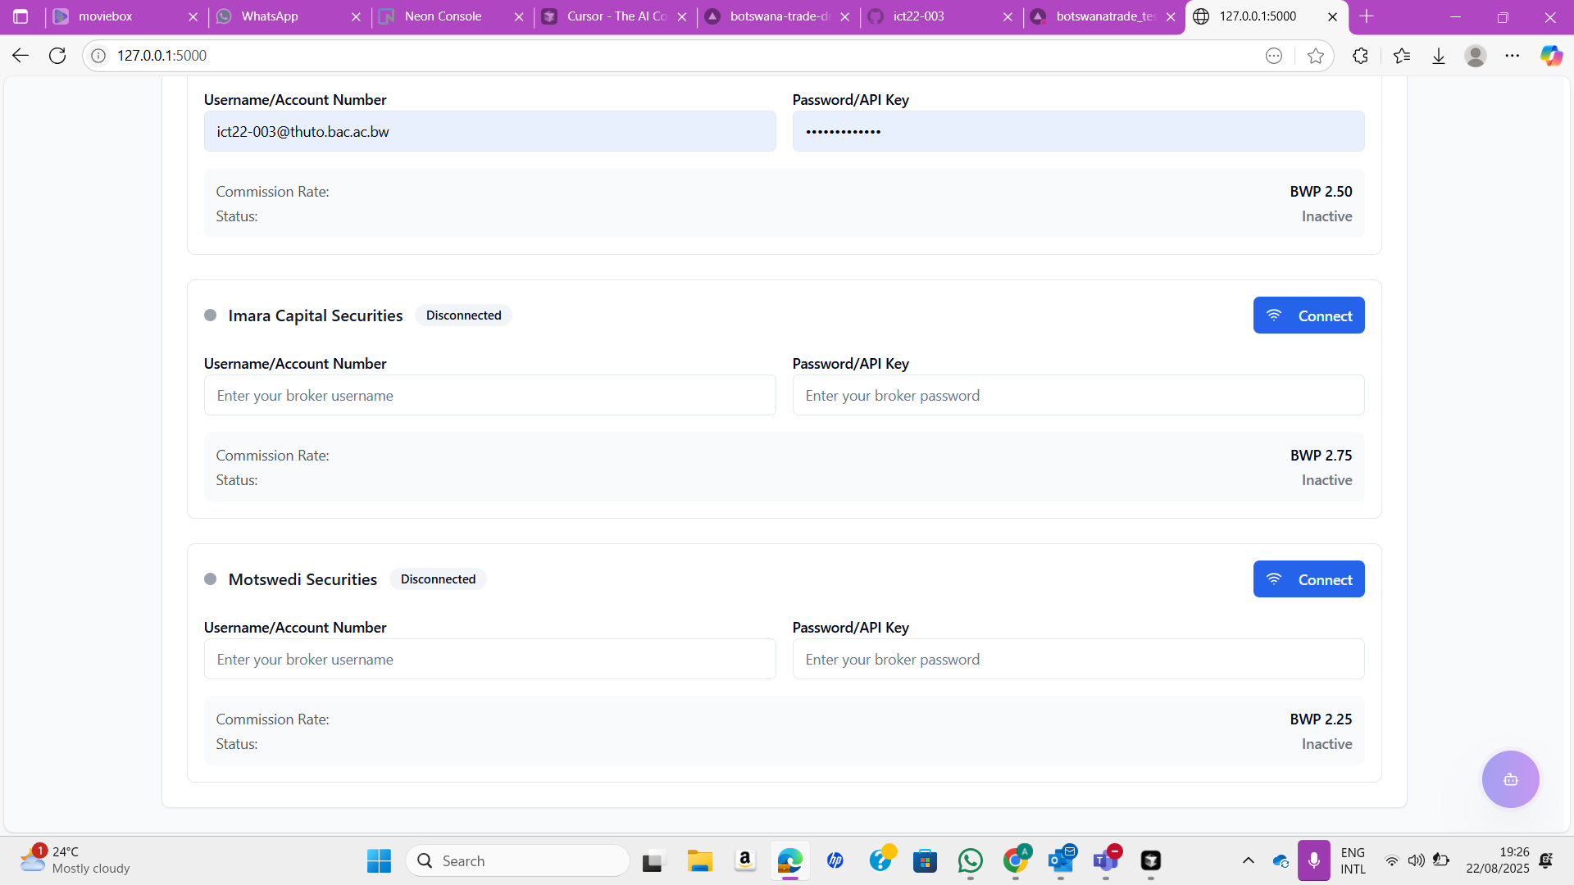Screen dimensions: 1574x885
Task: Switch to the Neon Console tab
Action: [x=443, y=16]
